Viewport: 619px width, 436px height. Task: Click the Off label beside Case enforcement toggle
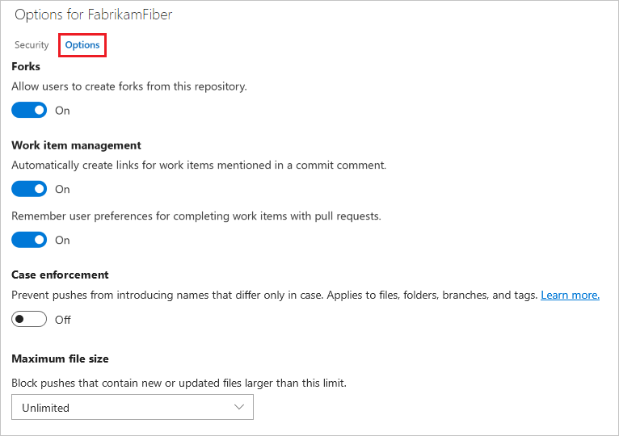[63, 320]
